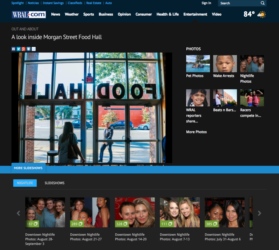Advance slideshow carousel with right arrow
Viewport: 279px width, 250px height.
(259, 213)
